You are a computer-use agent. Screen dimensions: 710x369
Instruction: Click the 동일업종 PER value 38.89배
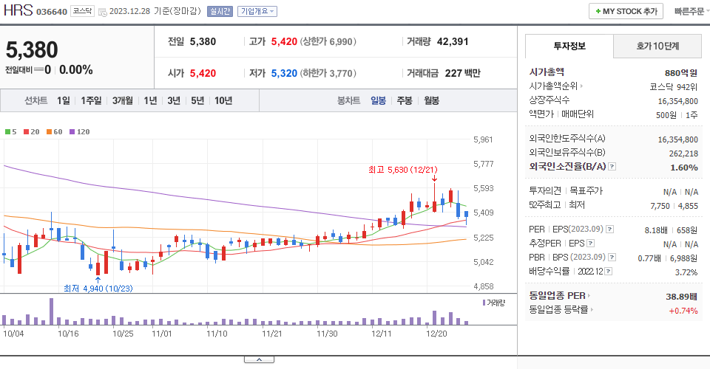[x=681, y=296]
